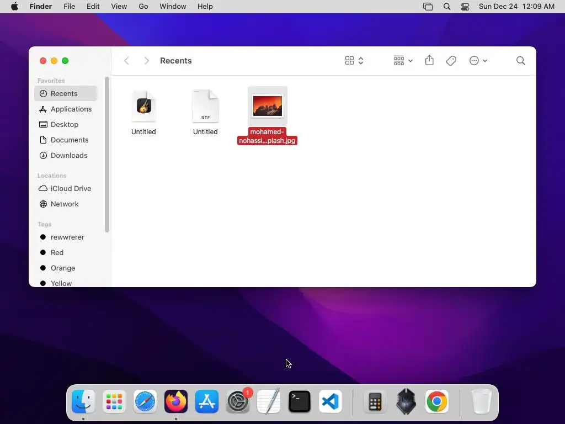Screen dimensions: 565x424
Task: Click Finder in the Dock
Action: tap(83, 401)
